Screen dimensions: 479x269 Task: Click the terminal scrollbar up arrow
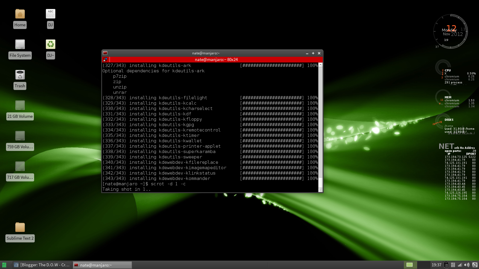tap(320, 65)
